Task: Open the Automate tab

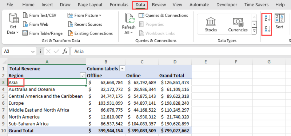Action: (x=199, y=5)
